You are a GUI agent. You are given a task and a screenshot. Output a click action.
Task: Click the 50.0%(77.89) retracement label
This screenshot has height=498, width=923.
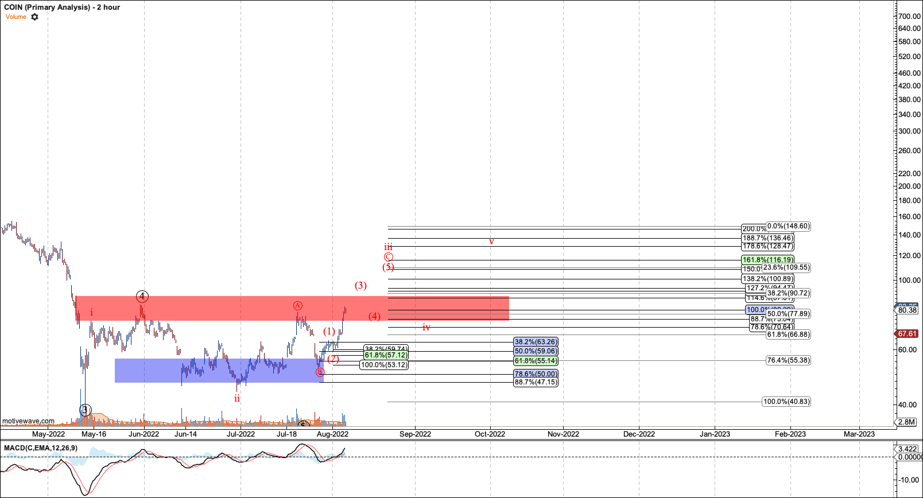pos(789,314)
